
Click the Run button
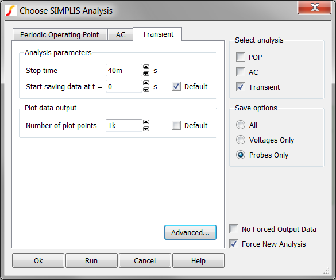coord(91,260)
